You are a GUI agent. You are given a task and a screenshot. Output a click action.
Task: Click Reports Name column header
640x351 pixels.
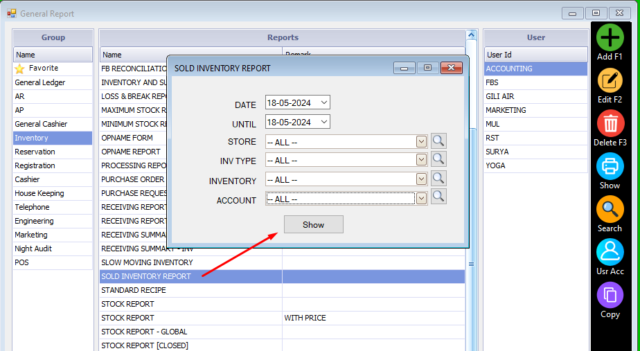(x=190, y=54)
